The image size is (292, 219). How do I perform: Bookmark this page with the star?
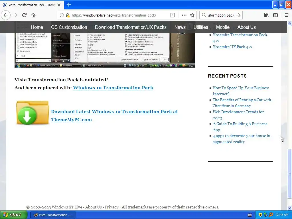192,15
